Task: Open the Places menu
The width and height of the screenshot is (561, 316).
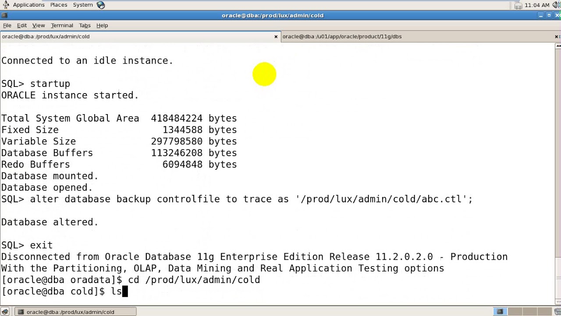Action: click(x=59, y=5)
